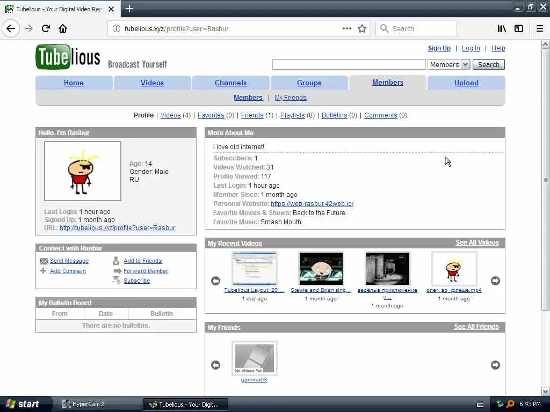Open the browser library icon
This screenshot has width=550, height=412.
pos(502,28)
